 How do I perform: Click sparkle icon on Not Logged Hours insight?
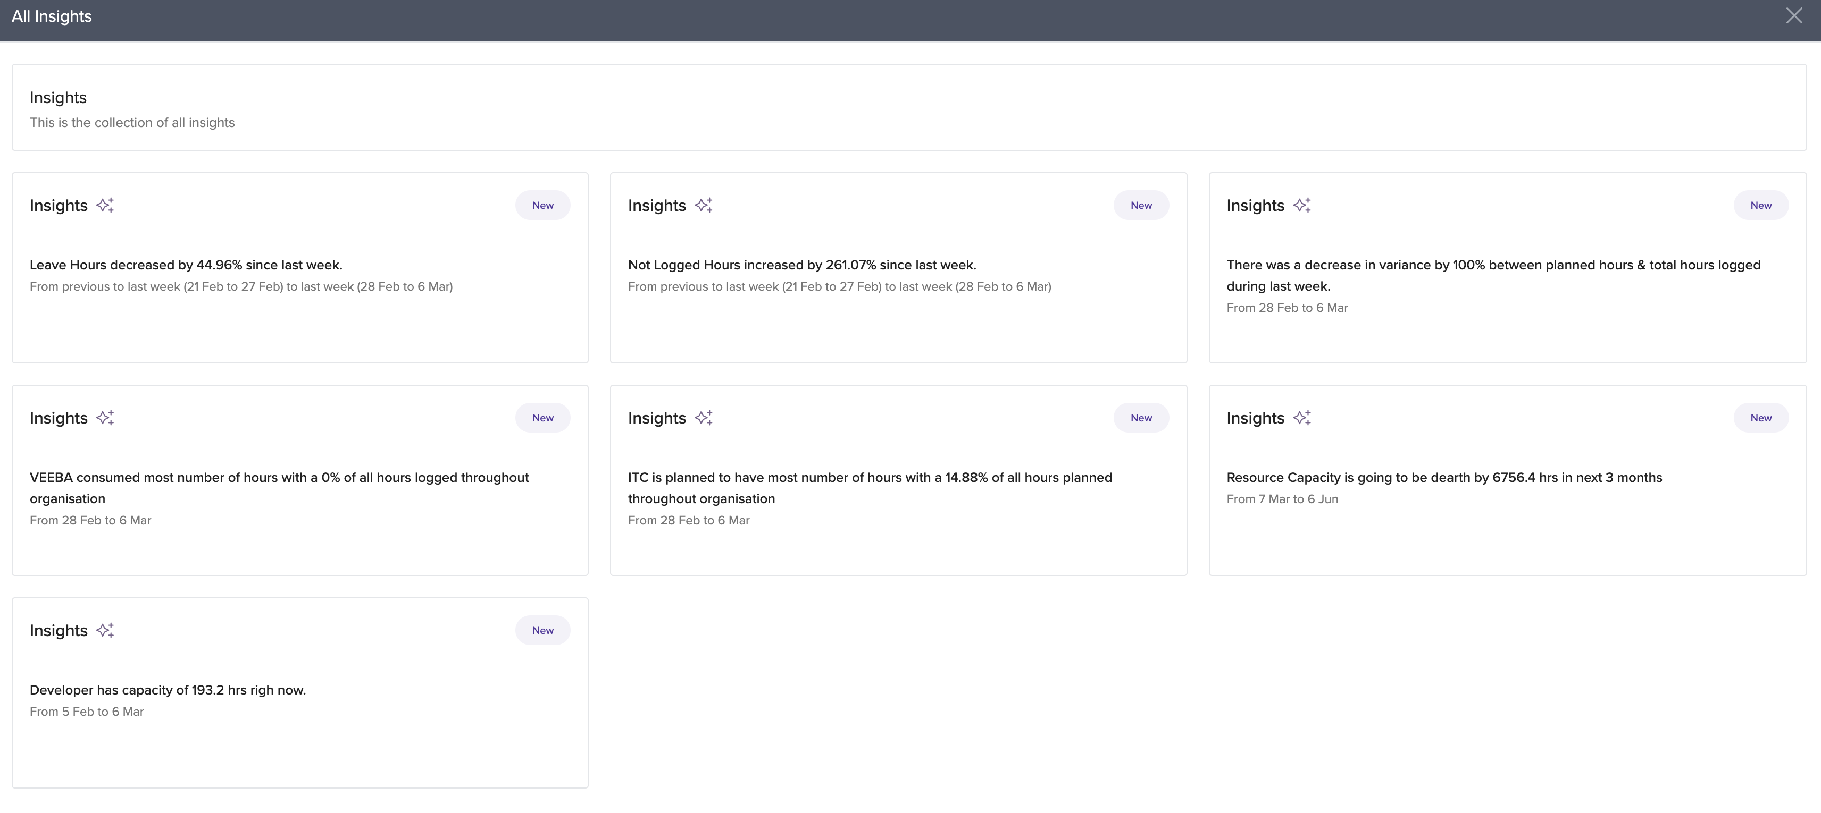[x=704, y=206]
